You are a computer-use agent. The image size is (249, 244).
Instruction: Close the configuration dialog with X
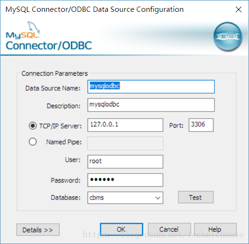click(x=239, y=9)
